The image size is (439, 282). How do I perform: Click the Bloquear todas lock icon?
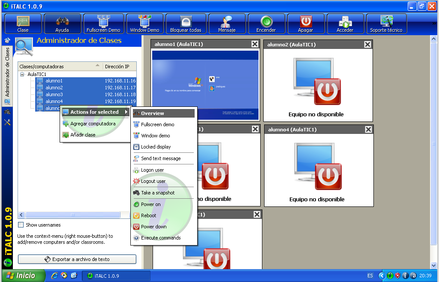coord(186,21)
